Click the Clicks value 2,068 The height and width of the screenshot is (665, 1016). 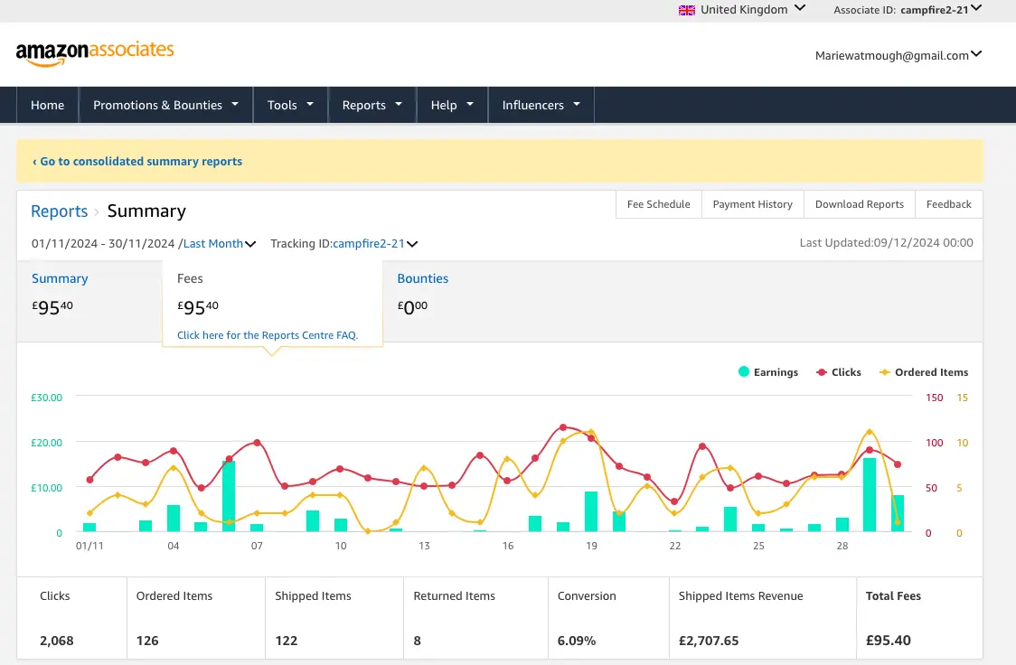[x=56, y=641]
